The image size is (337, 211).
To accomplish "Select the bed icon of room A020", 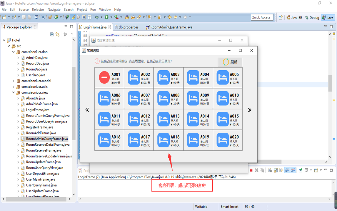I will click(223, 140).
